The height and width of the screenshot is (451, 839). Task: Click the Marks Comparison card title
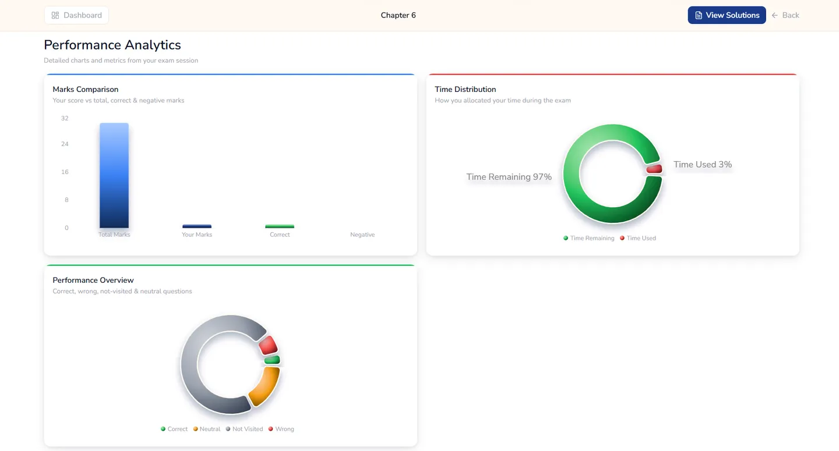[86, 89]
